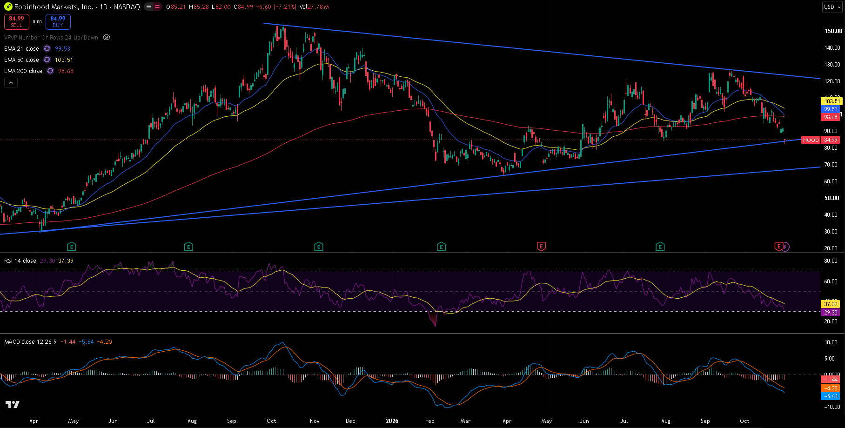Screen dimensions: 845x428
Task: Select the VRVP Number Of Rows legend text
Action: pos(51,38)
